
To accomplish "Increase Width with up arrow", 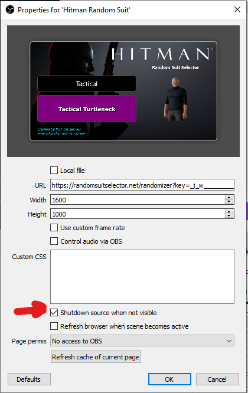I will coord(229,198).
